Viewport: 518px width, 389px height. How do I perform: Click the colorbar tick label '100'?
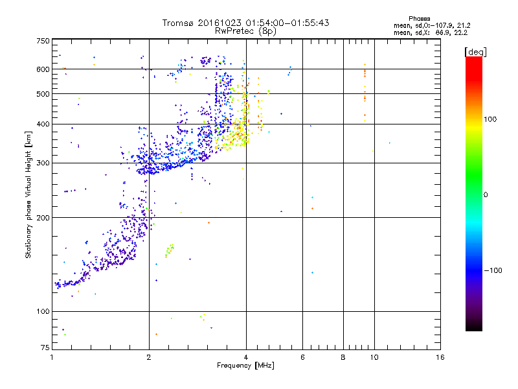click(x=490, y=119)
